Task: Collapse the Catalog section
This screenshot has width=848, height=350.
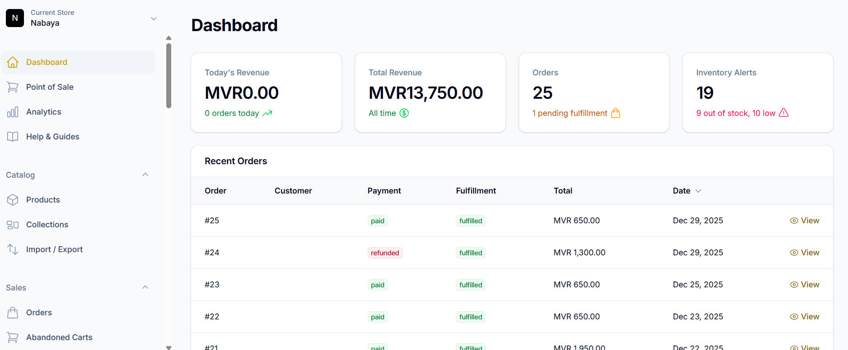Action: click(x=145, y=175)
